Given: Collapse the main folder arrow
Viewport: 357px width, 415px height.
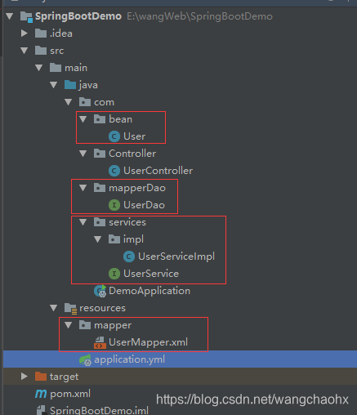Looking at the screenshot, I should pyautogui.click(x=39, y=68).
